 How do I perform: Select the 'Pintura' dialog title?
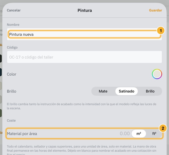tap(85, 11)
